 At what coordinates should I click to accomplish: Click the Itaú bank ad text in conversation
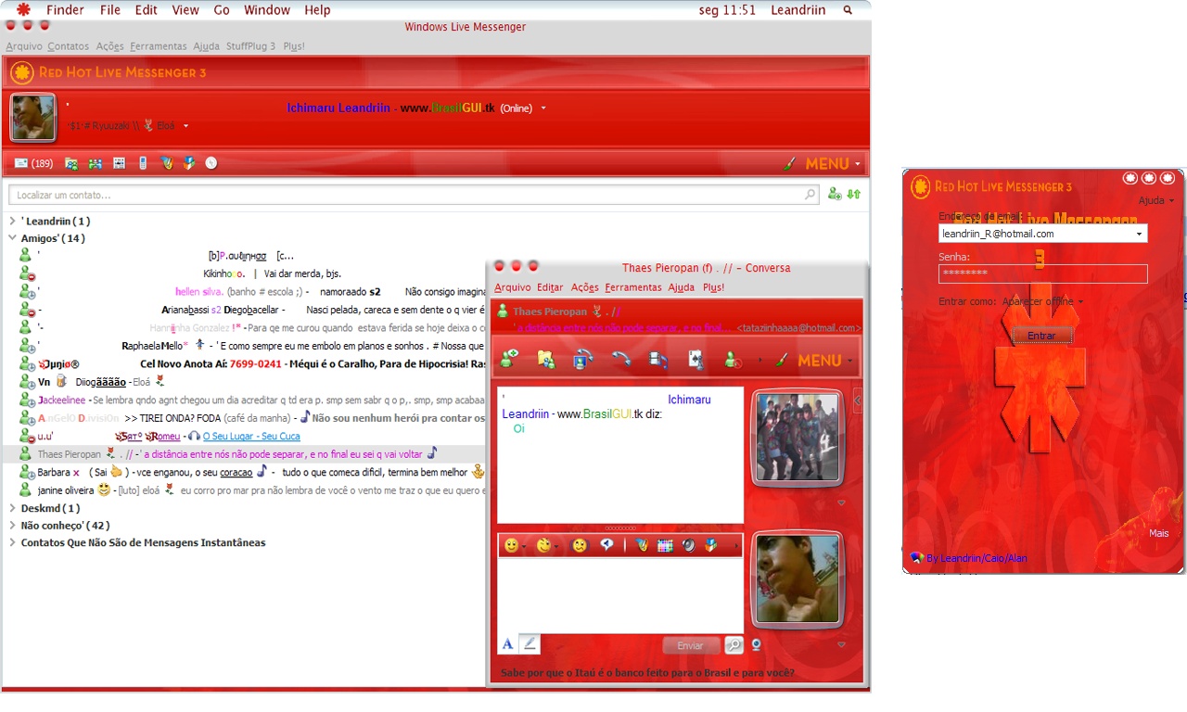pyautogui.click(x=647, y=673)
